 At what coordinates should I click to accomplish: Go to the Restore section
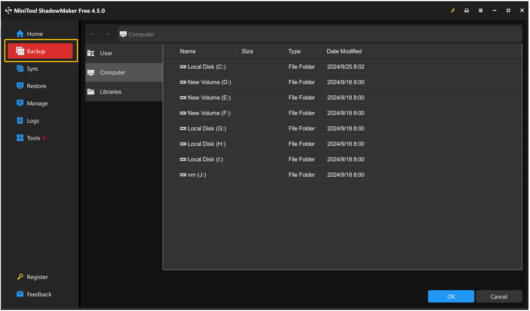37,86
